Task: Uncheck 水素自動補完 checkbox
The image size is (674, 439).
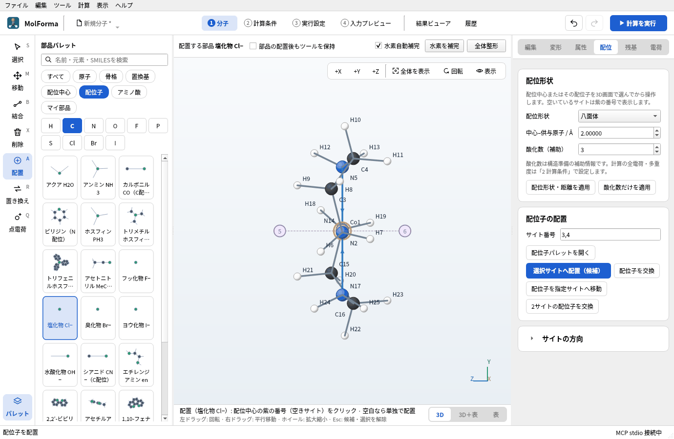Action: coord(379,45)
